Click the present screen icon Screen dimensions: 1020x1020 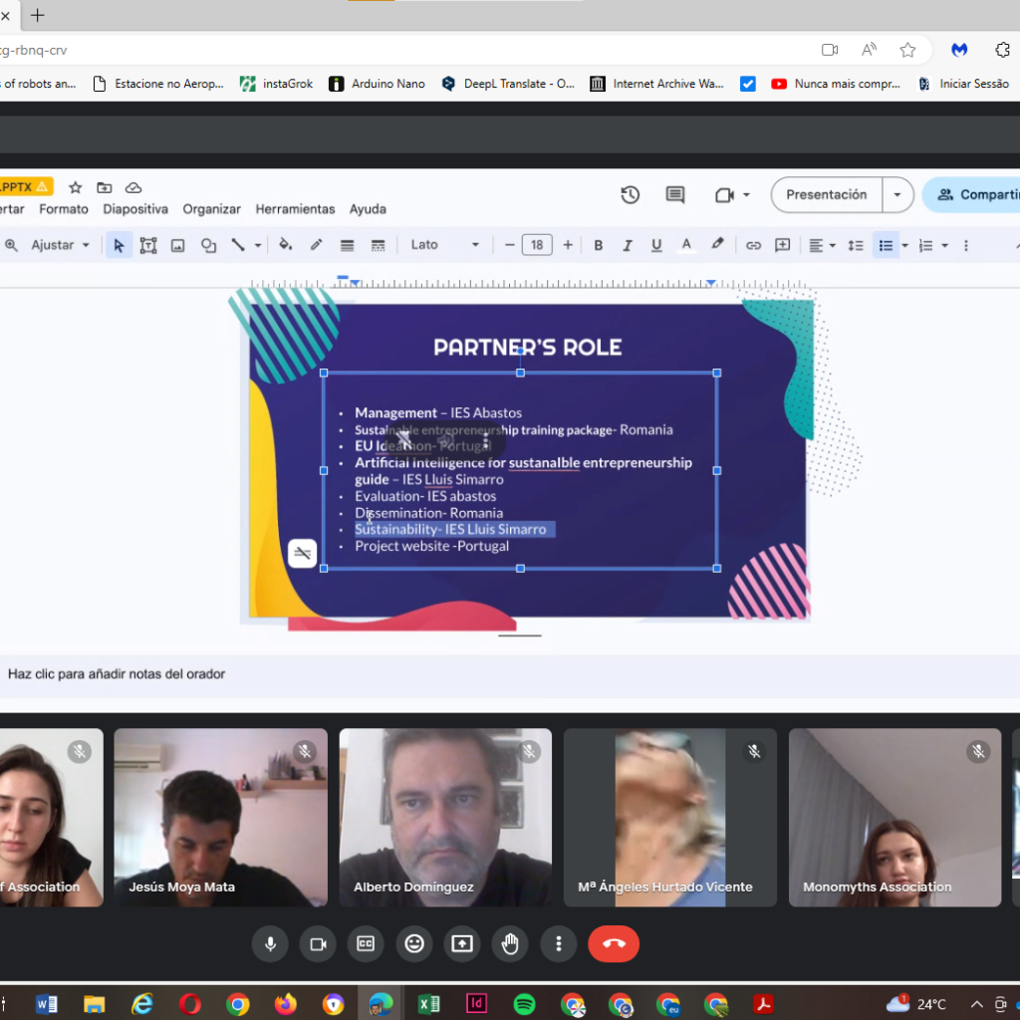click(462, 943)
